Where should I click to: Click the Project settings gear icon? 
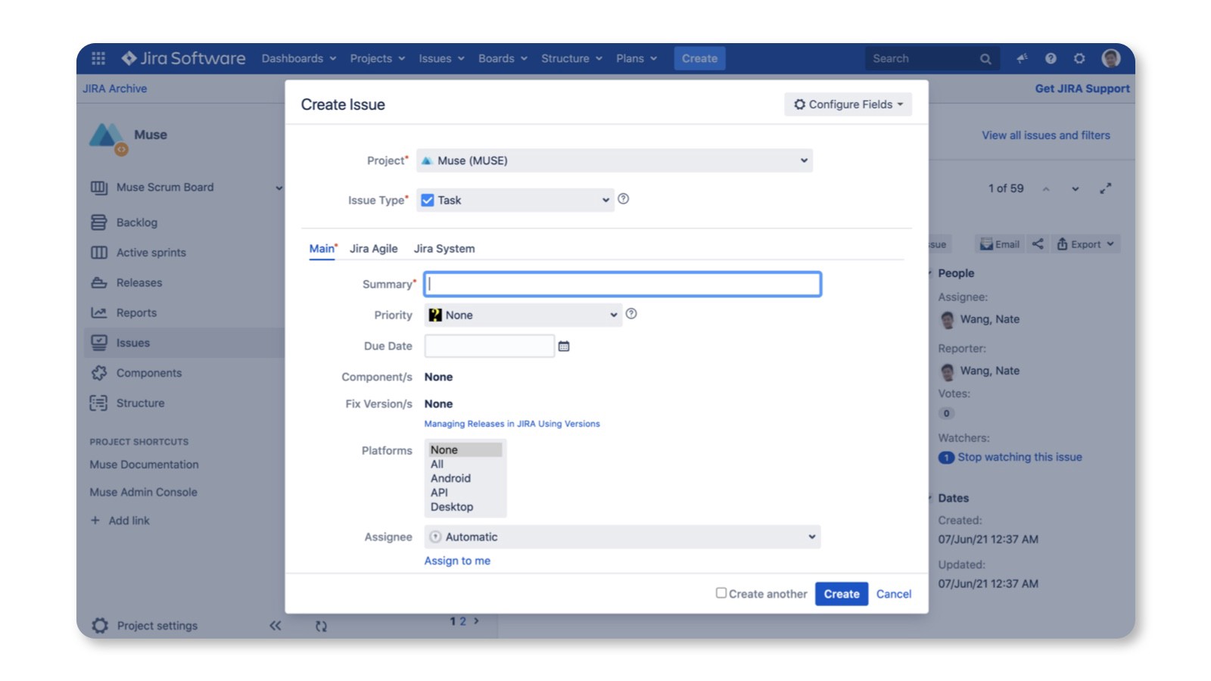[100, 626]
